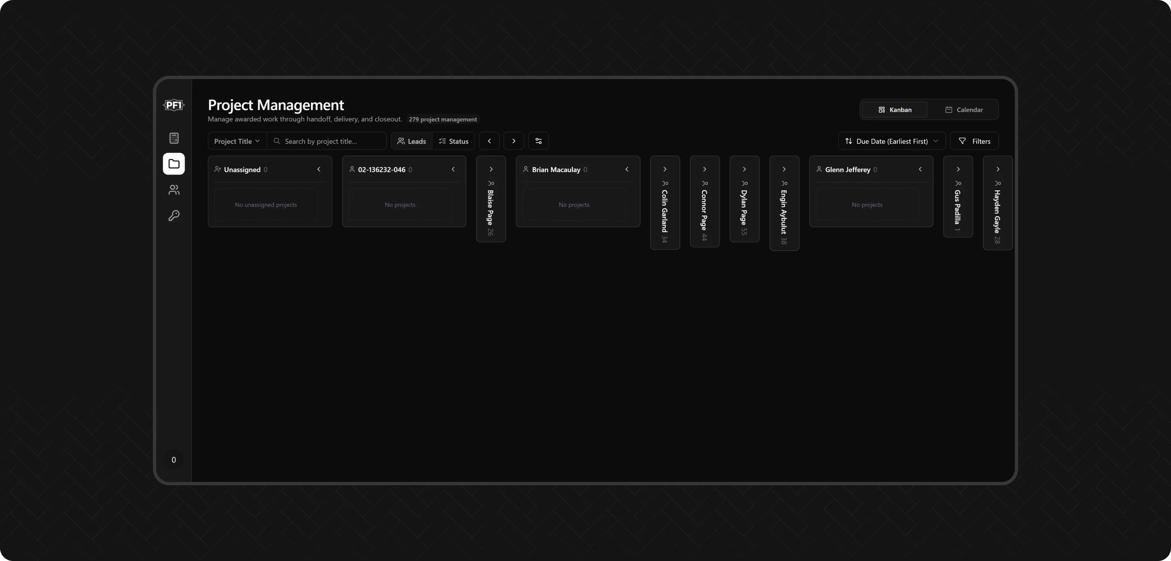Screen dimensions: 1171x561
Task: Expand the Colin Garland column
Action: [665, 169]
